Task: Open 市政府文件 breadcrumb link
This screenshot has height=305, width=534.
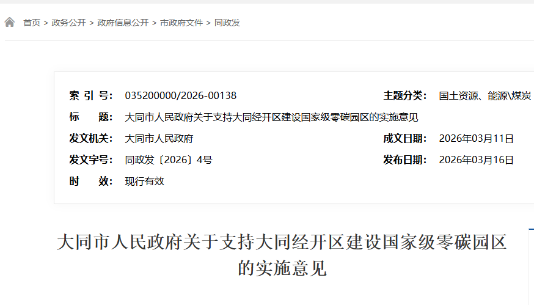Action: [x=181, y=23]
